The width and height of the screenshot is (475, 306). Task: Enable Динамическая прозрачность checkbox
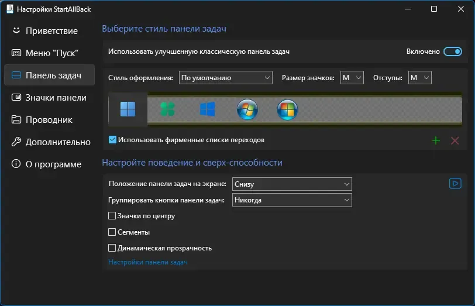coord(112,248)
